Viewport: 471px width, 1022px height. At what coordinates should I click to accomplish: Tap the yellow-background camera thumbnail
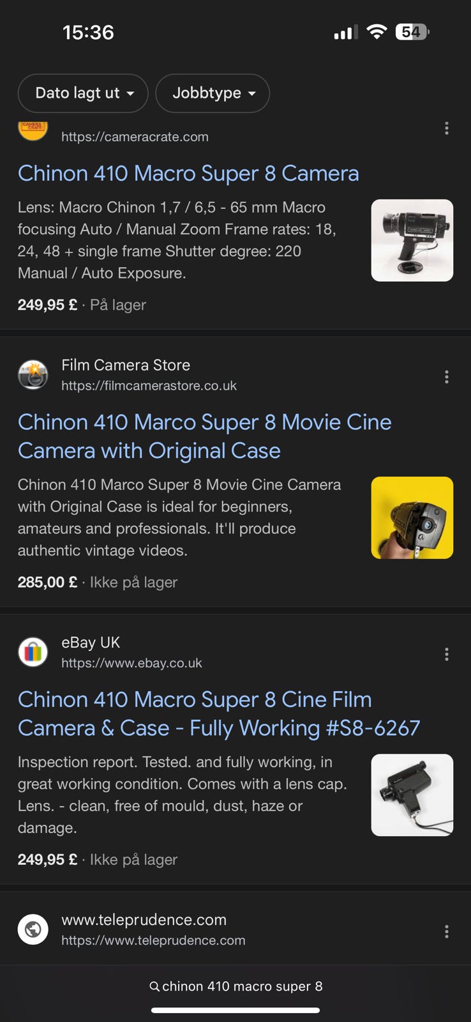[412, 517]
